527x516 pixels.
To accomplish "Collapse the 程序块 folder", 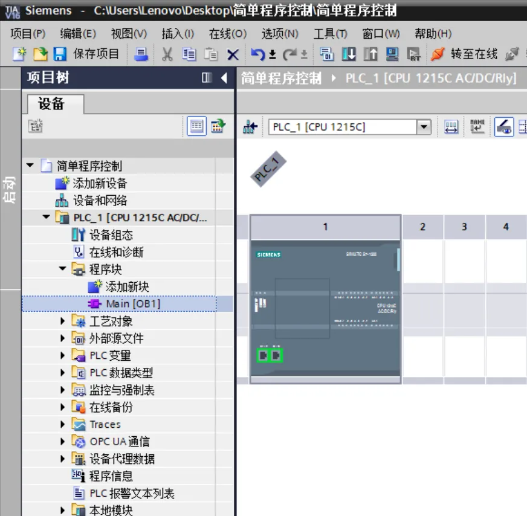I will [x=62, y=269].
